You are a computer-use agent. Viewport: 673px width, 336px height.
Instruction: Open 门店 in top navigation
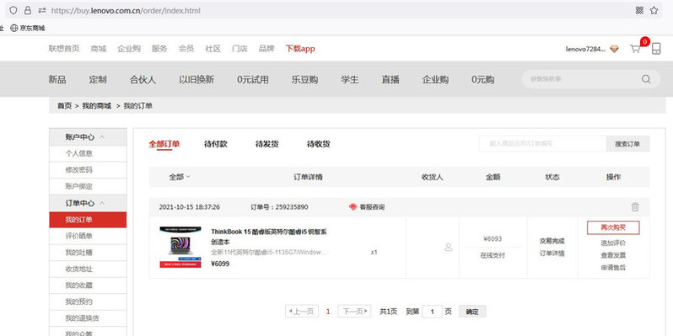[x=240, y=49]
